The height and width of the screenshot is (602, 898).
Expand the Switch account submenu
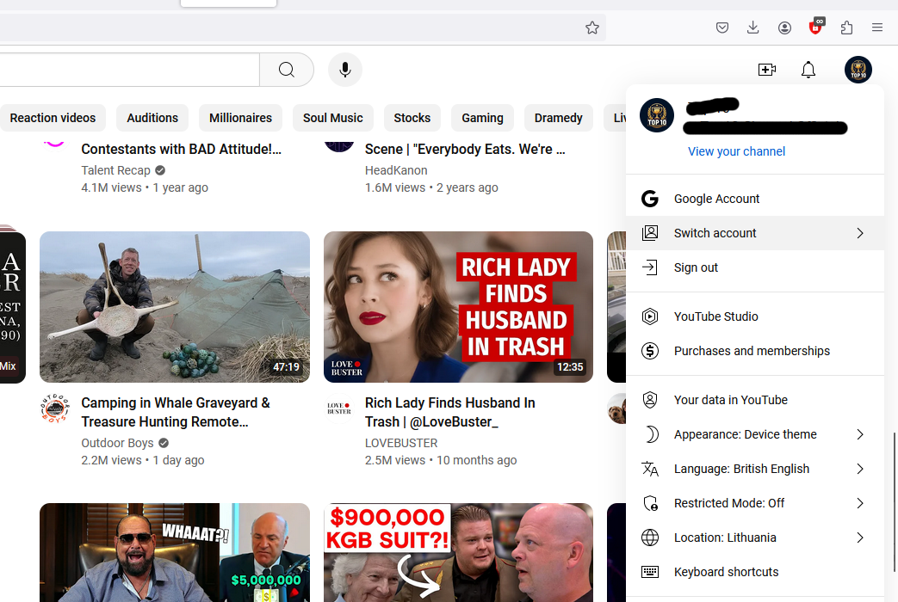click(755, 232)
